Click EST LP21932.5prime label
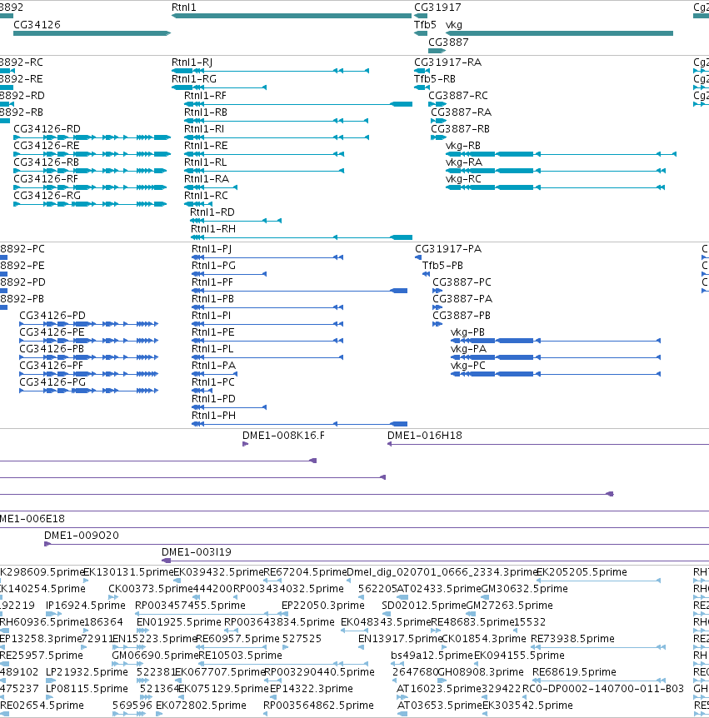709x718 pixels. (87, 671)
